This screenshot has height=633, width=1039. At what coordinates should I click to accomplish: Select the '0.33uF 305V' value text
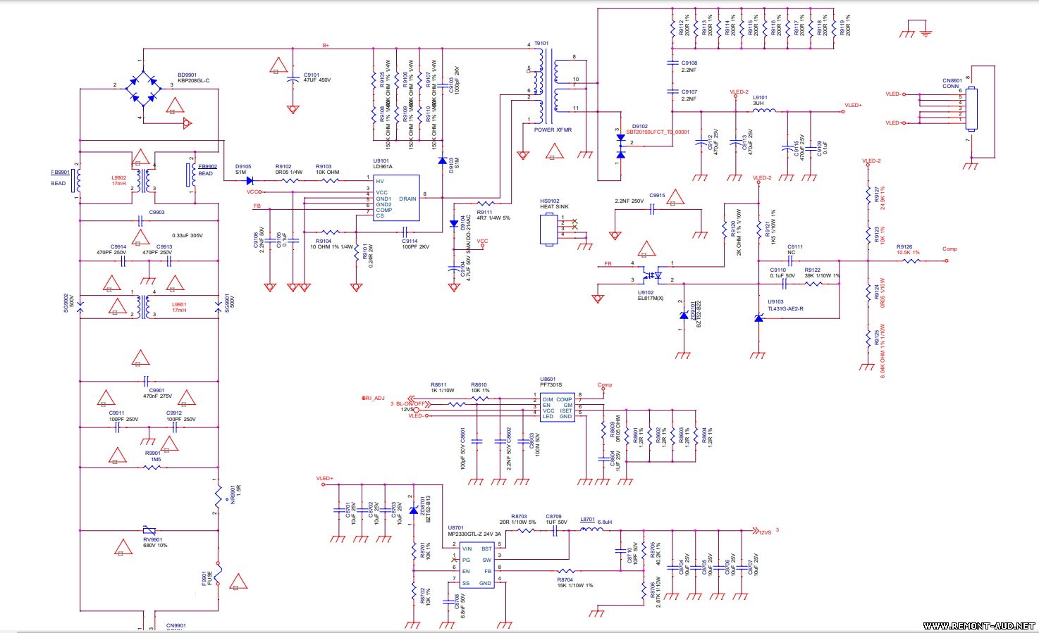point(187,235)
